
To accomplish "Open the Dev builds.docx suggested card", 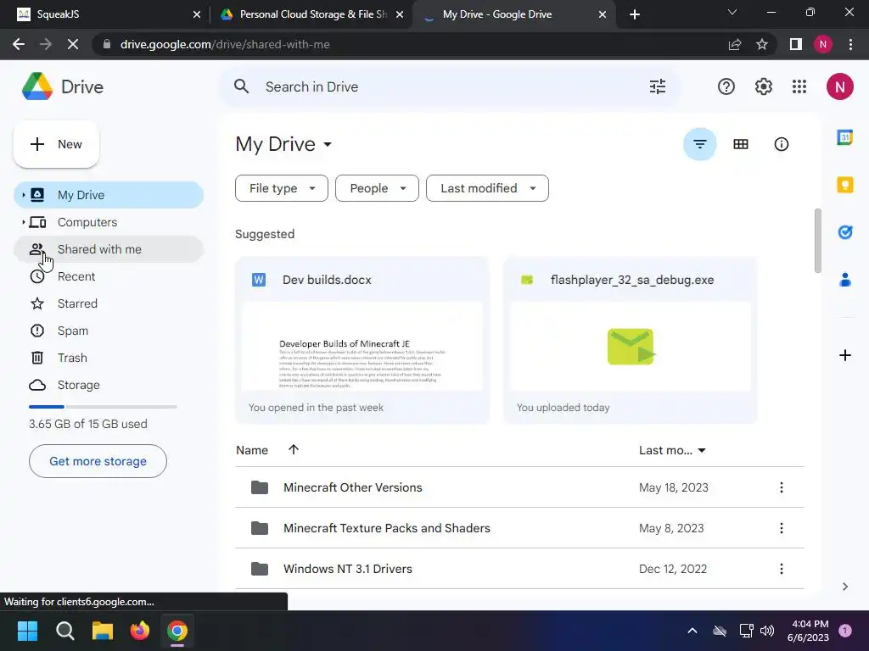I will coord(362,341).
